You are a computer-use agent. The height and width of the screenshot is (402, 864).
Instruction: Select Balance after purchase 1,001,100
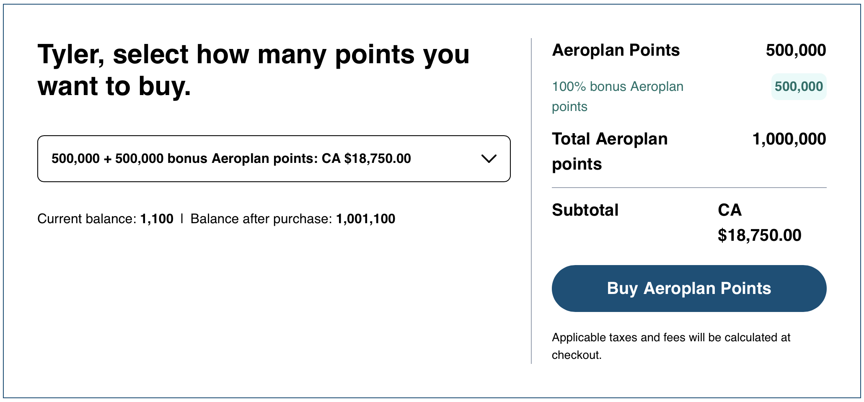pyautogui.click(x=365, y=219)
